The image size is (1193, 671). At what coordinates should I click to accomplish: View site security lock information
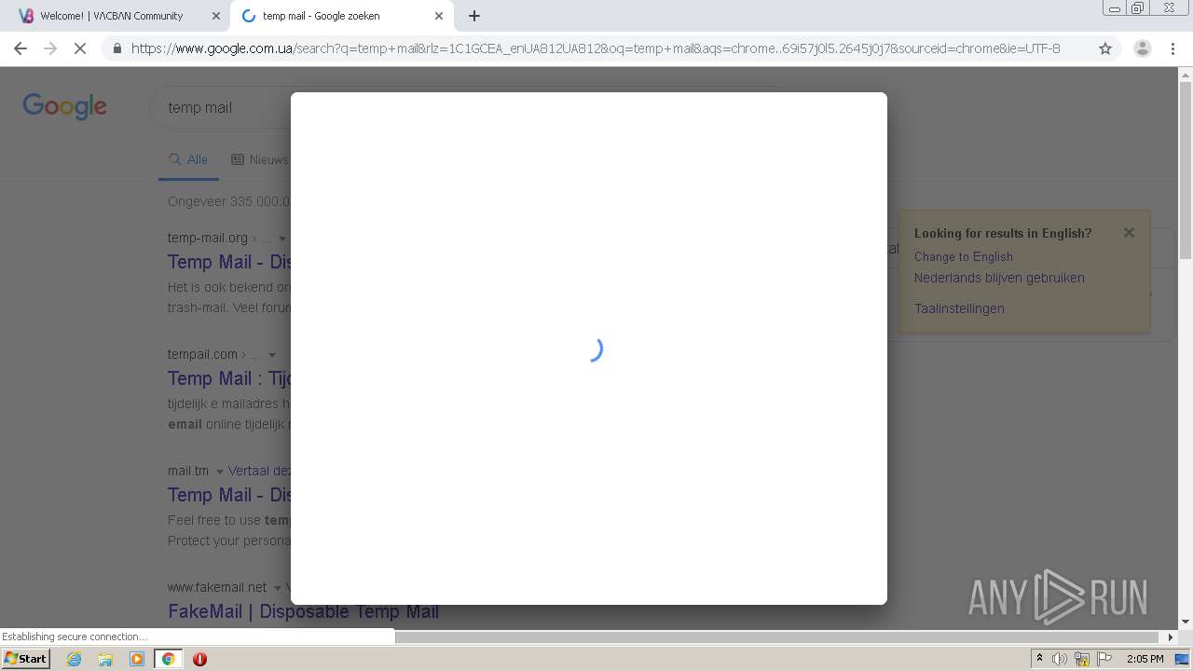tap(117, 48)
